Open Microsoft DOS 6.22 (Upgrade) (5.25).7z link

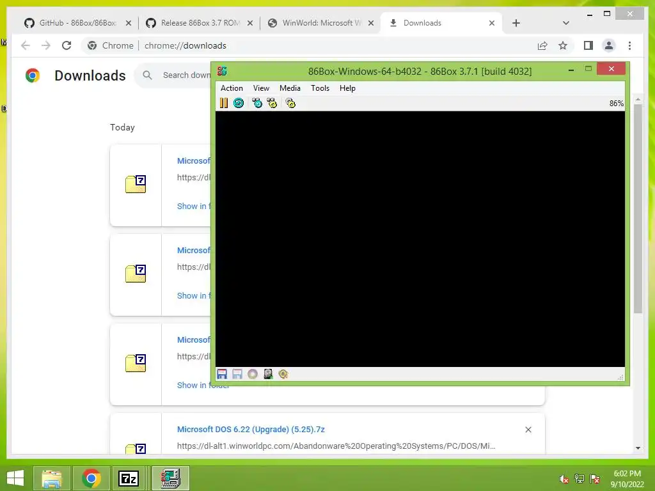pyautogui.click(x=251, y=429)
